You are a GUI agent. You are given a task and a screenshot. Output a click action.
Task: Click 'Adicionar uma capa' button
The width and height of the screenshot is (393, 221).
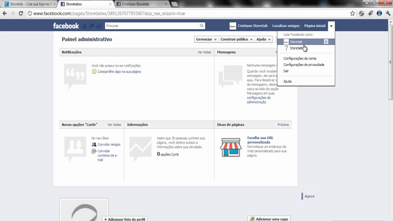tap(269, 219)
